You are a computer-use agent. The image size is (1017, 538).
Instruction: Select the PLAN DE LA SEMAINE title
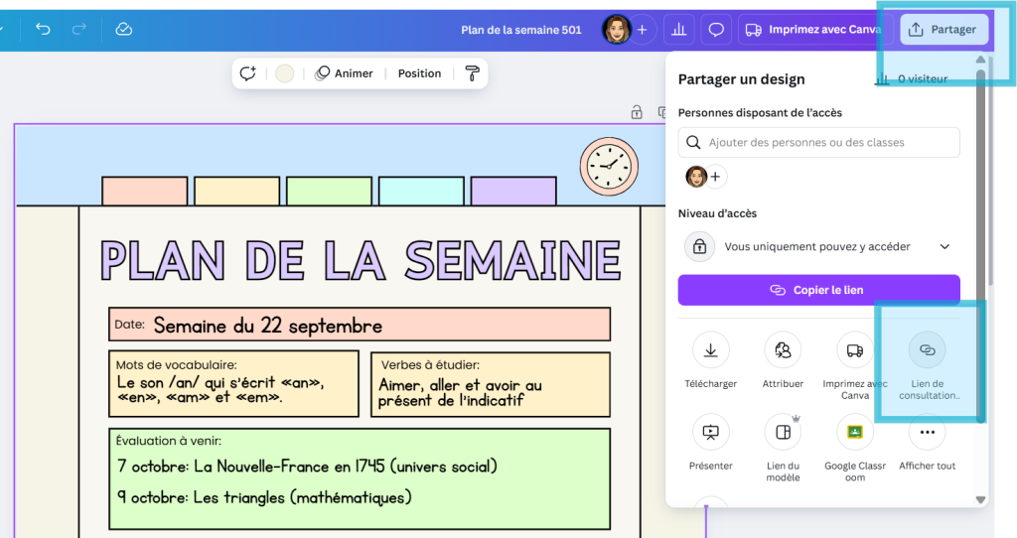[361, 261]
